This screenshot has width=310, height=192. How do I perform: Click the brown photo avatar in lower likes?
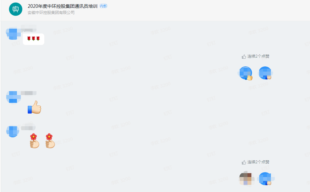tap(246, 179)
